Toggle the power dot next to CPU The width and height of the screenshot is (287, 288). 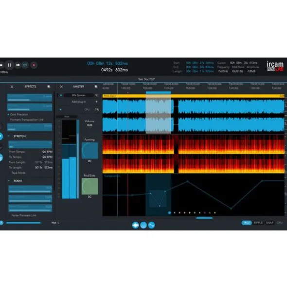pyautogui.click(x=60, y=110)
